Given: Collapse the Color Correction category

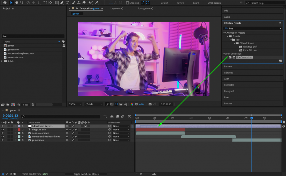Looking at the screenshot, I should [x=224, y=53].
